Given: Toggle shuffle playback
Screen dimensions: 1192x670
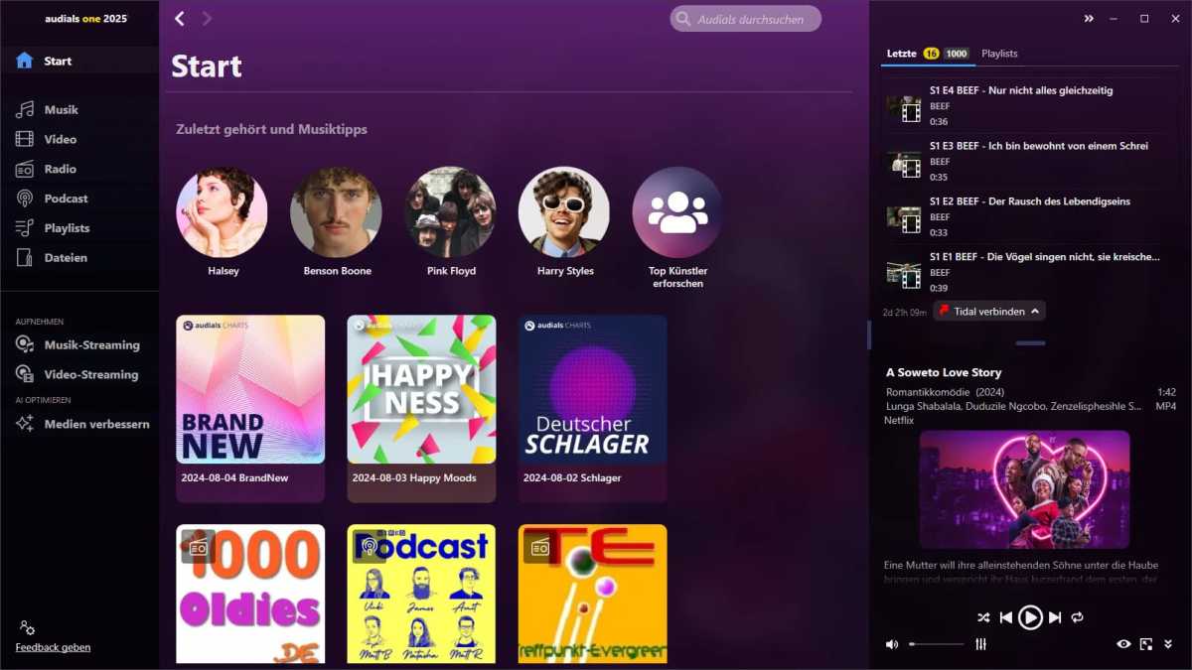Looking at the screenshot, I should 983,617.
